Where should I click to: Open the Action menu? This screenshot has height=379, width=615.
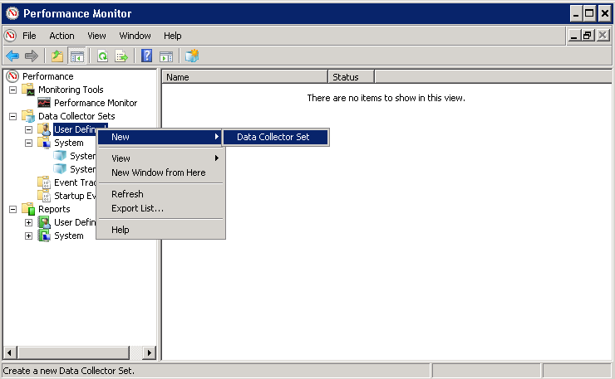[x=61, y=36]
